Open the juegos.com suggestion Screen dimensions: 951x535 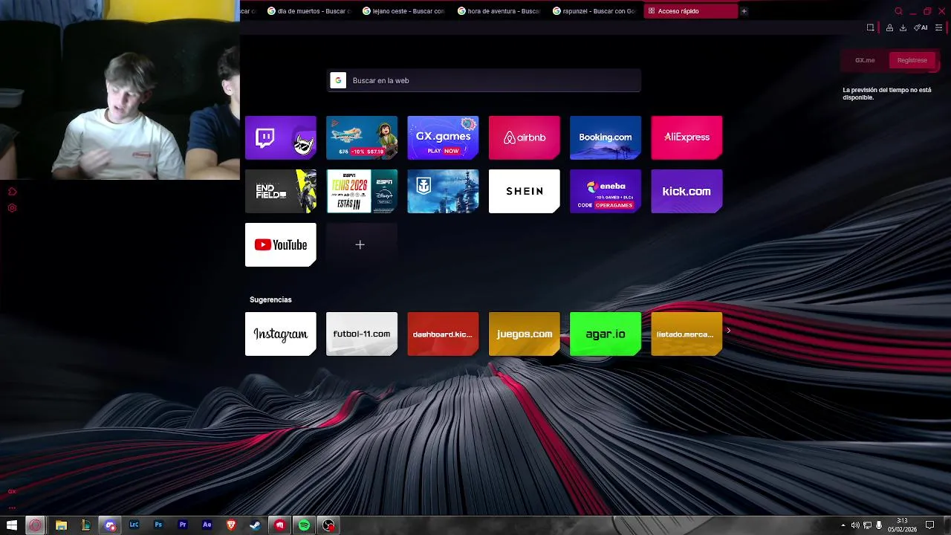(x=524, y=334)
